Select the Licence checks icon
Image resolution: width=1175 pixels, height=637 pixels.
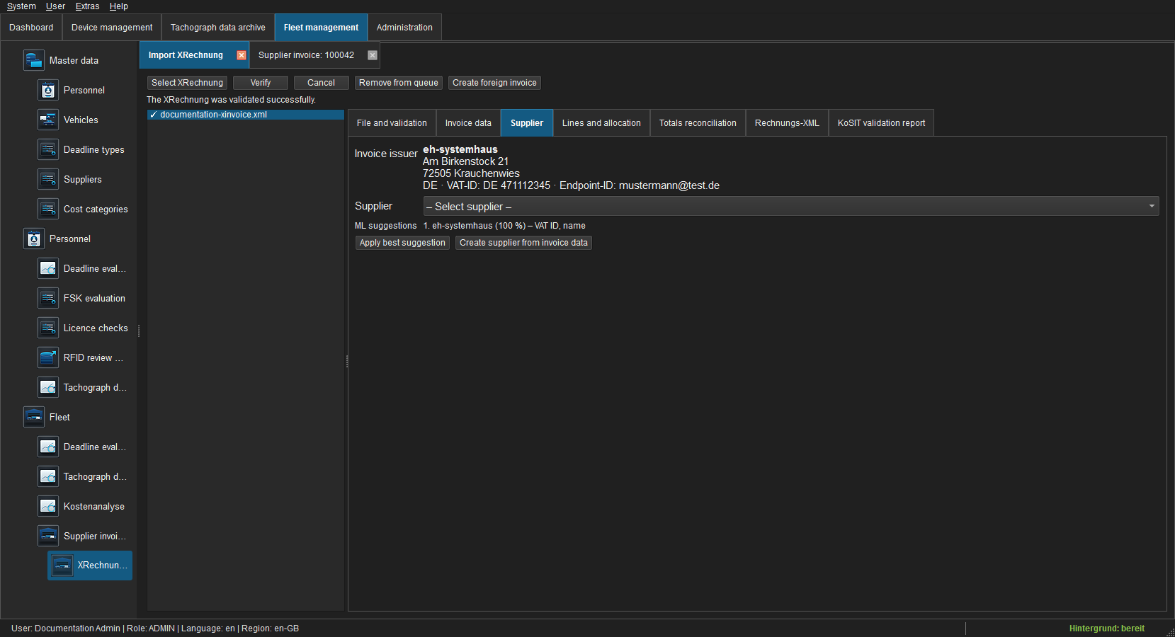coord(47,328)
